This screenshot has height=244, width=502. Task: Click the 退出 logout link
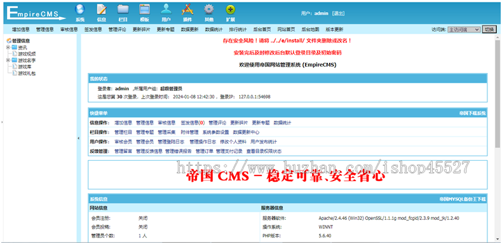pyautogui.click(x=338, y=13)
